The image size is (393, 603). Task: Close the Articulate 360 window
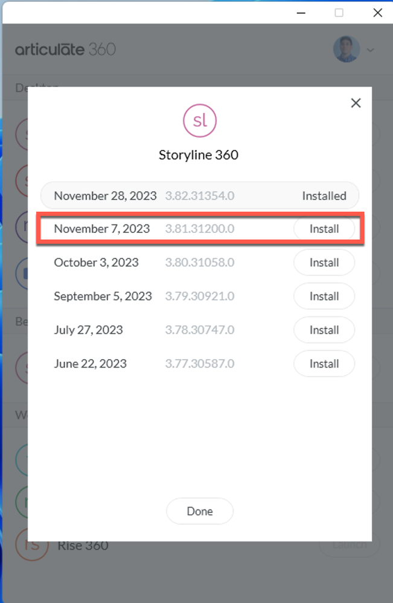(x=377, y=12)
